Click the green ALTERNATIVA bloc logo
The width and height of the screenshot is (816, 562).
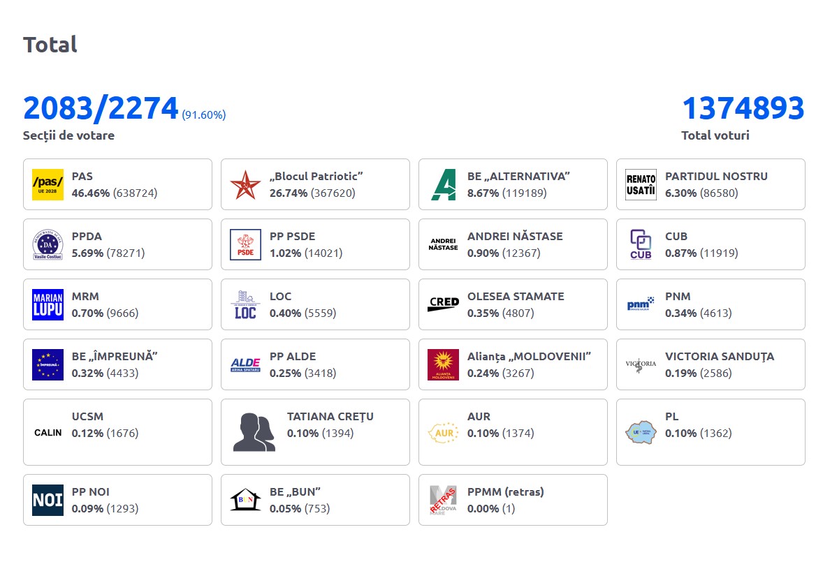(x=443, y=184)
